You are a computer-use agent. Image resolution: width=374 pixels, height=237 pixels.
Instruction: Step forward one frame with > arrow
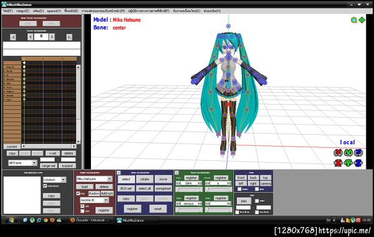coord(52,37)
